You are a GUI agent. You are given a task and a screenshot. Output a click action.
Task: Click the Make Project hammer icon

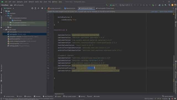tap(106, 5)
